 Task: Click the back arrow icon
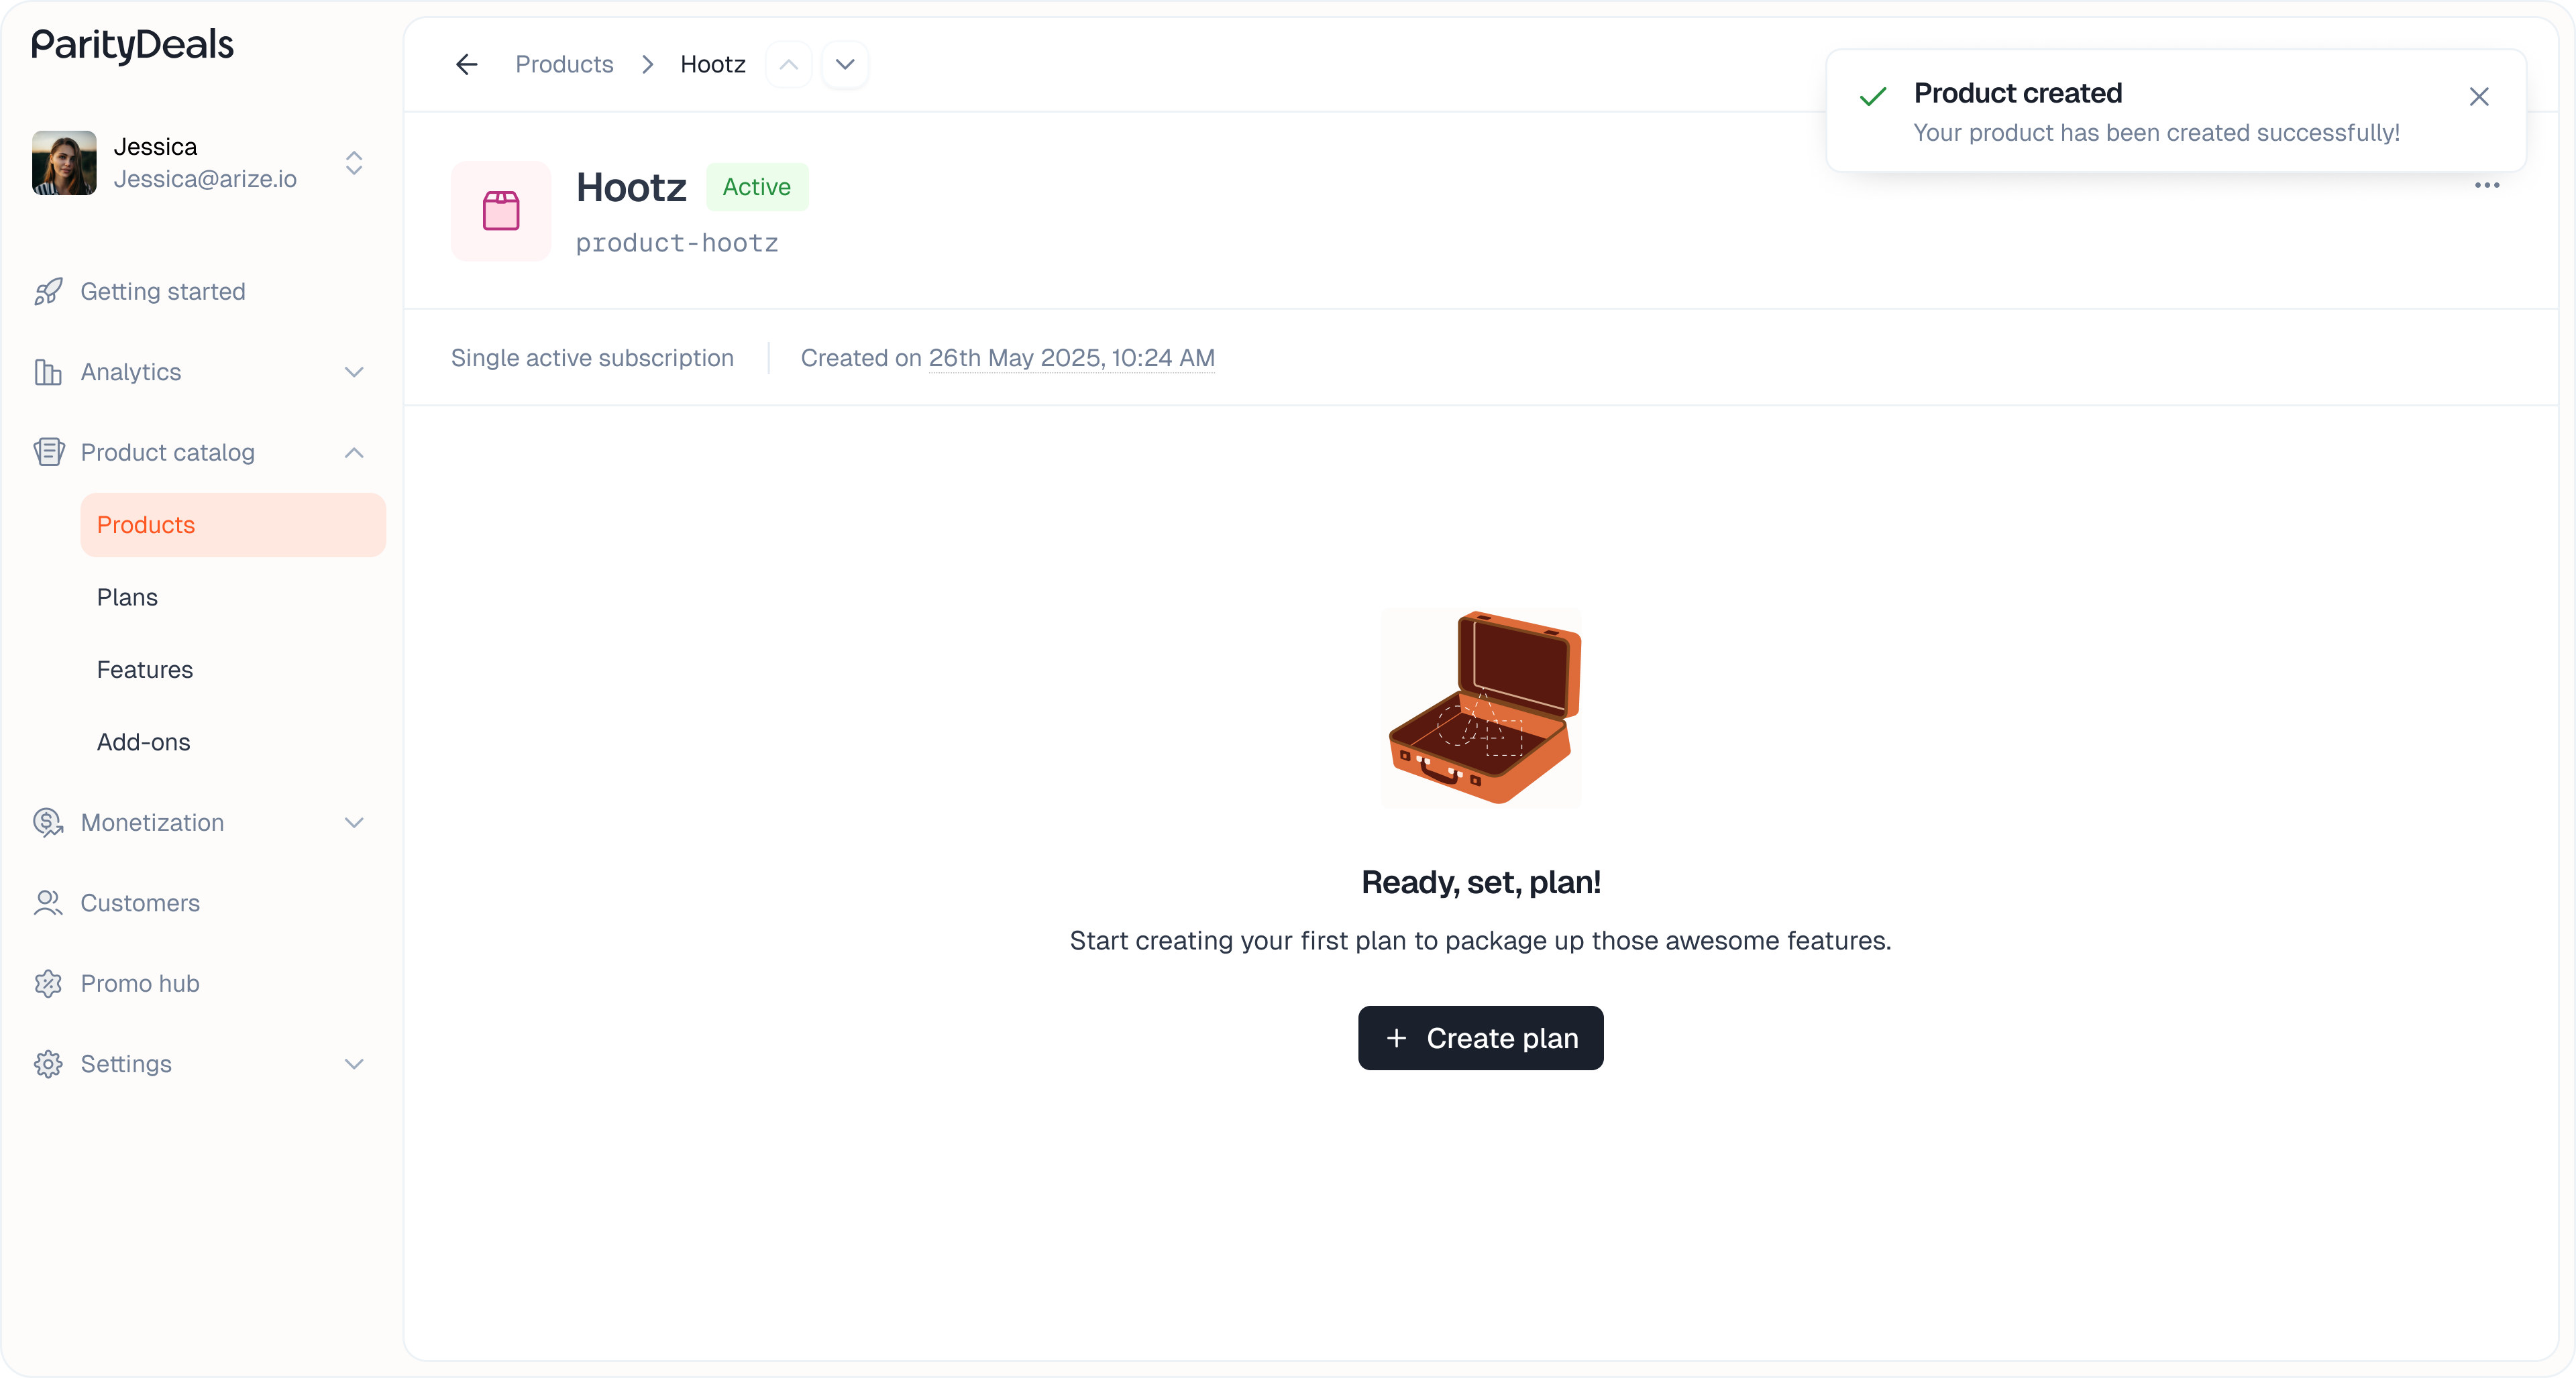466,65
